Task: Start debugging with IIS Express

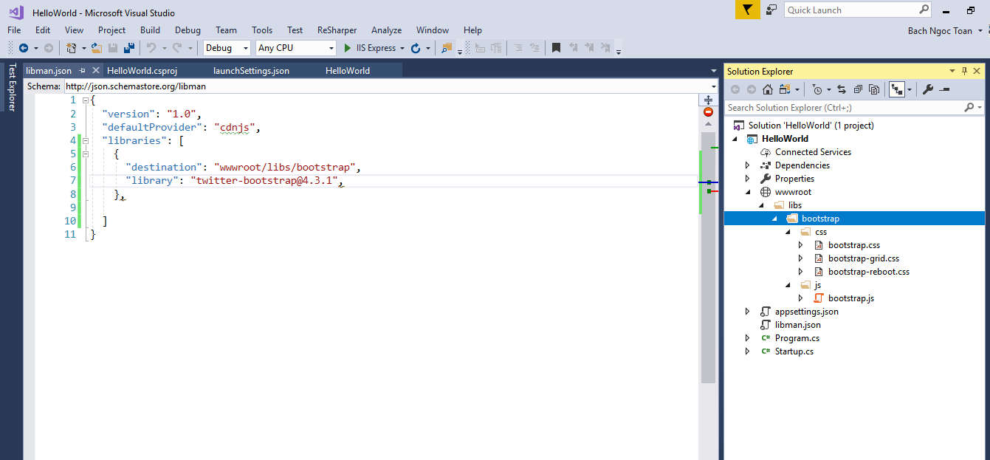Action: pyautogui.click(x=347, y=48)
